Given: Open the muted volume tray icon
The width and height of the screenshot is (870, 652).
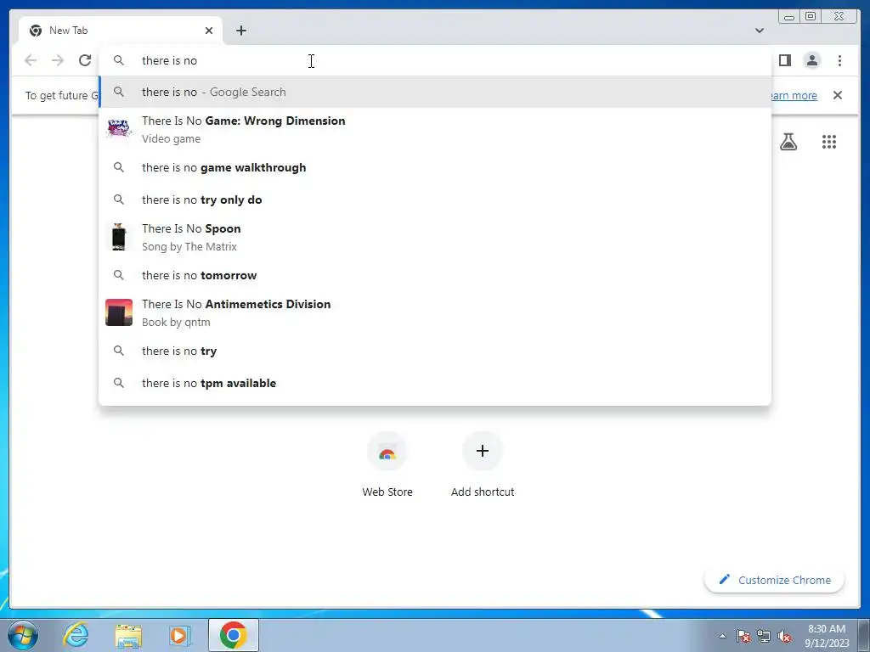Looking at the screenshot, I should [784, 636].
